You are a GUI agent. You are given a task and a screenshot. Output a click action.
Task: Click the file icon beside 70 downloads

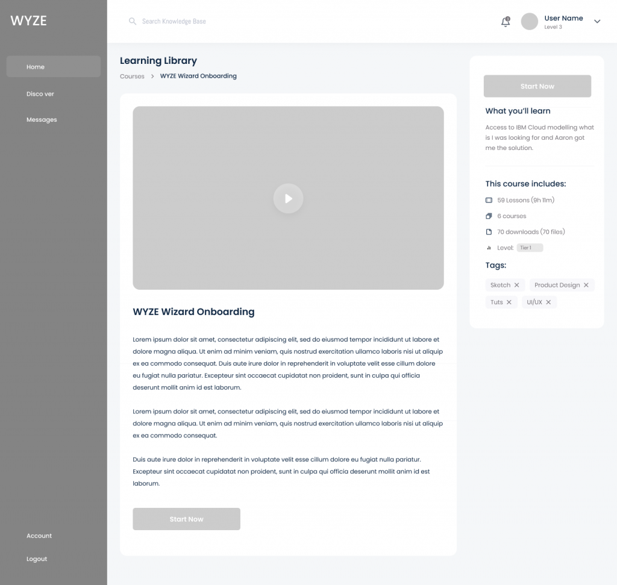[x=489, y=232]
